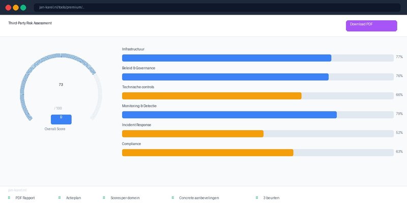Click the icon next to 3 beurten
The image size is (407, 213).
pos(257,198)
